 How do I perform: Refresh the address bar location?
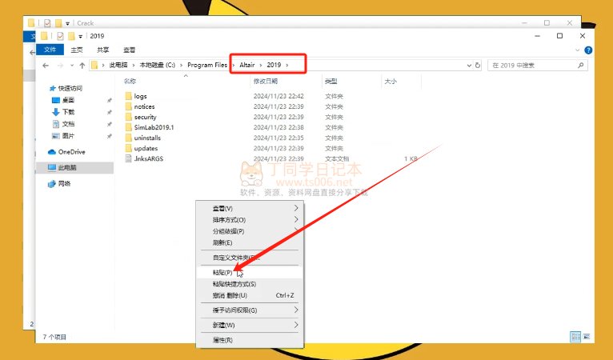pyautogui.click(x=477, y=66)
